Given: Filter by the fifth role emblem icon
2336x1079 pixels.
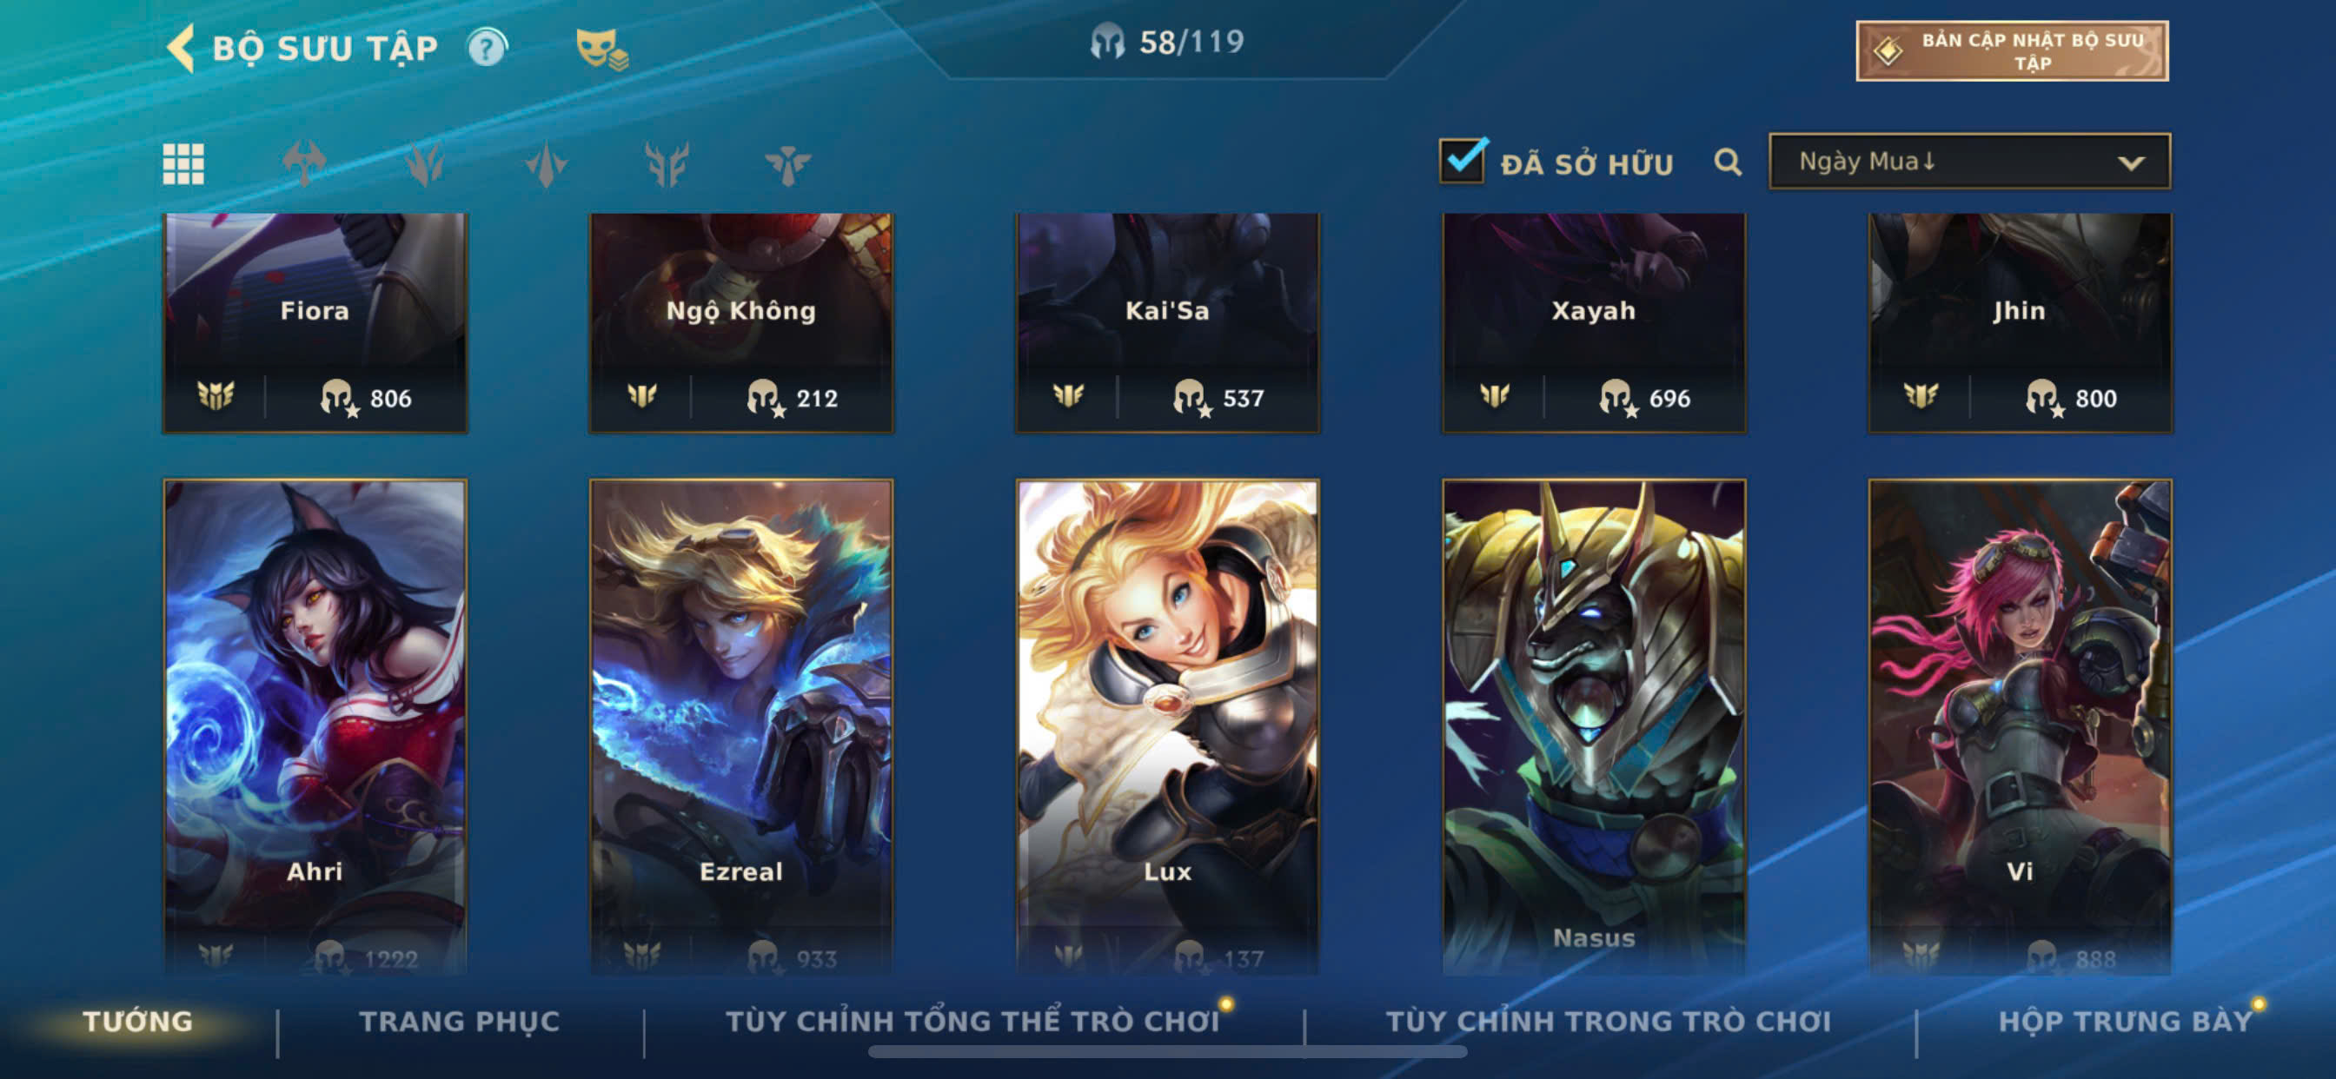Looking at the screenshot, I should (787, 164).
